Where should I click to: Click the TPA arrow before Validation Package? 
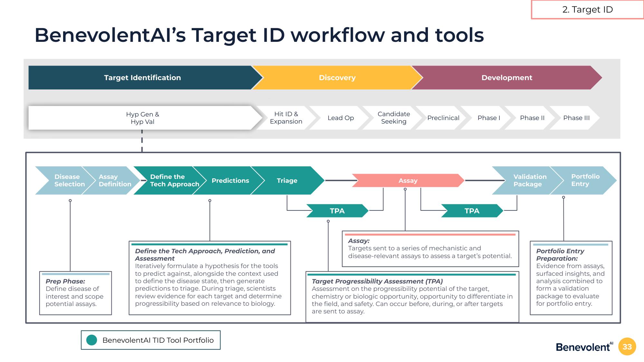click(472, 211)
